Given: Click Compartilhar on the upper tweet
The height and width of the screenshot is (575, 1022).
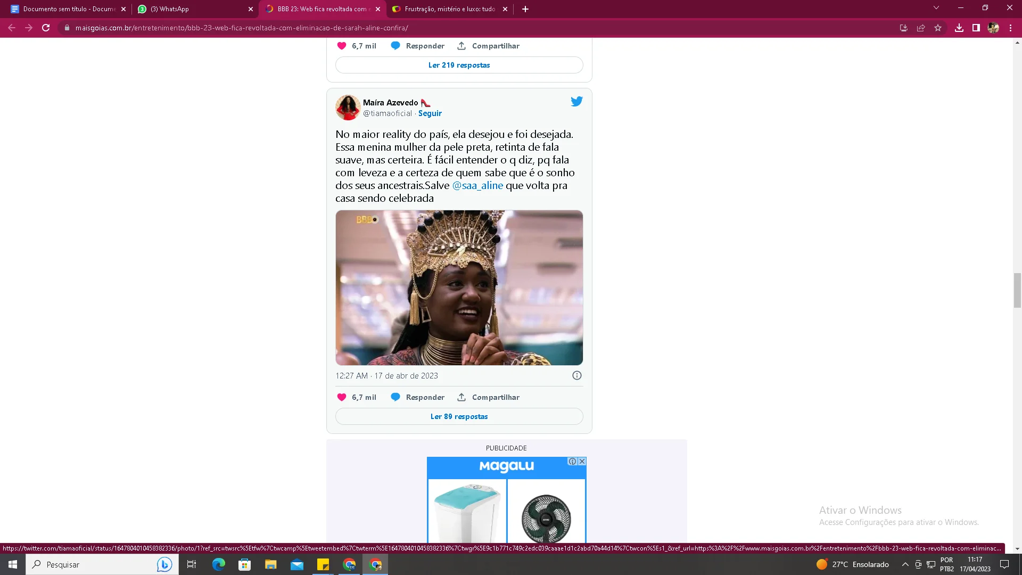Looking at the screenshot, I should pos(488,46).
